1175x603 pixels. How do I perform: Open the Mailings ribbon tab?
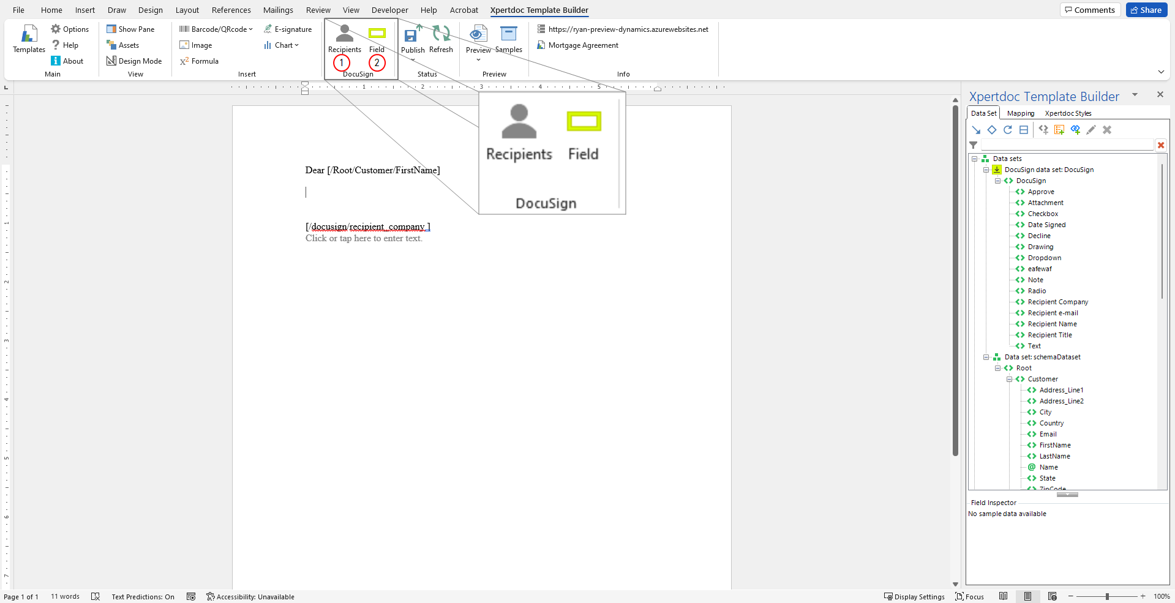point(278,10)
